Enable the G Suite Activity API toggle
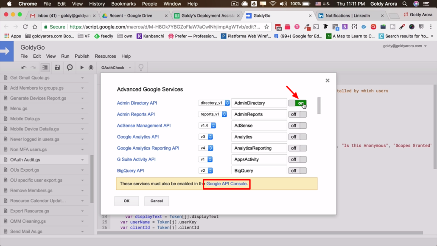This screenshot has width=437, height=246. pos(298,159)
